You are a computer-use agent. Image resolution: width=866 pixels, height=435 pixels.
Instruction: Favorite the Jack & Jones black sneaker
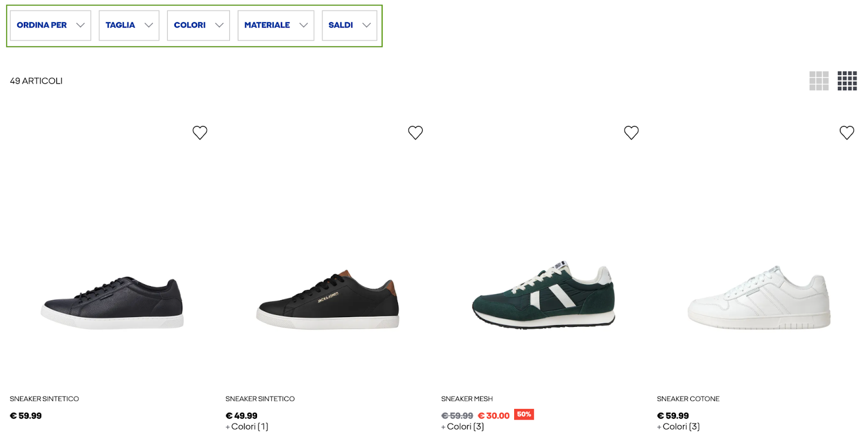pyautogui.click(x=415, y=133)
